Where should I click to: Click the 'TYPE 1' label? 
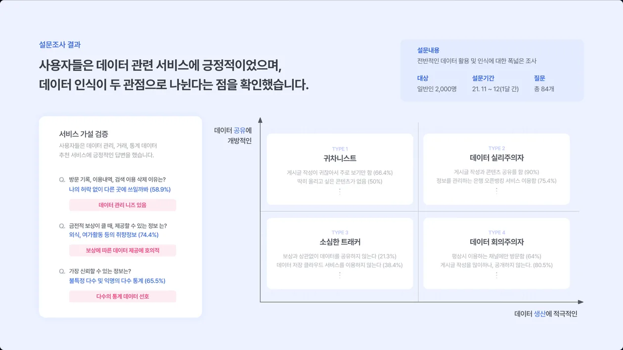click(340, 149)
